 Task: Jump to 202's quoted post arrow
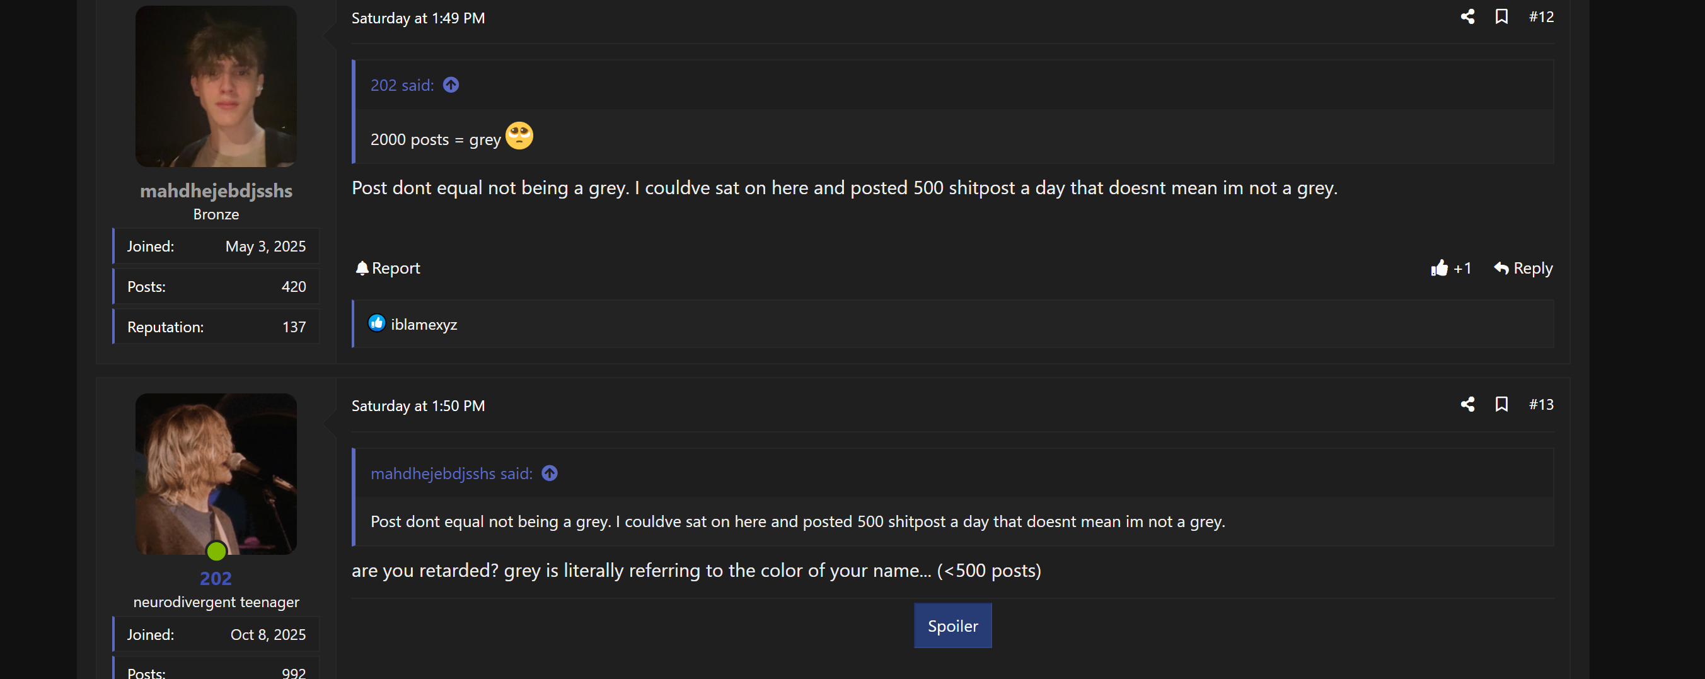pyautogui.click(x=451, y=85)
